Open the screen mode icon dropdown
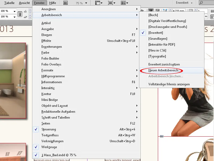Viewport: 214px width, 161px height. click(112, 3)
